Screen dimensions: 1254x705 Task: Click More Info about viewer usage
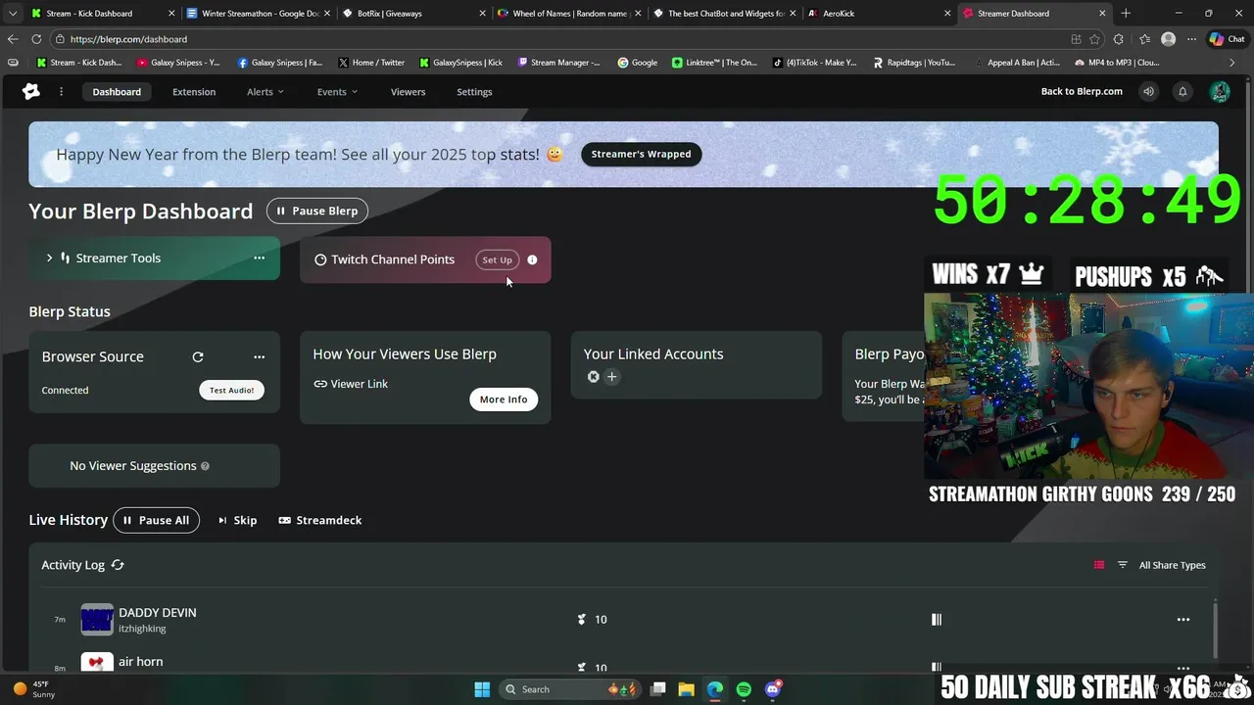click(x=504, y=399)
